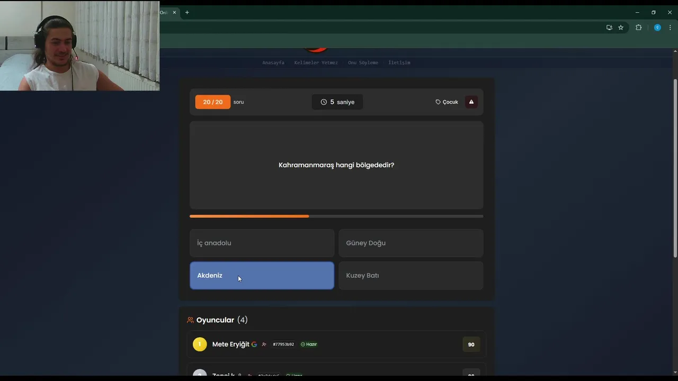
Task: Open the Chrome three-dot menu
Action: [670, 28]
